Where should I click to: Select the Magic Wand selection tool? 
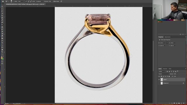click(2, 13)
